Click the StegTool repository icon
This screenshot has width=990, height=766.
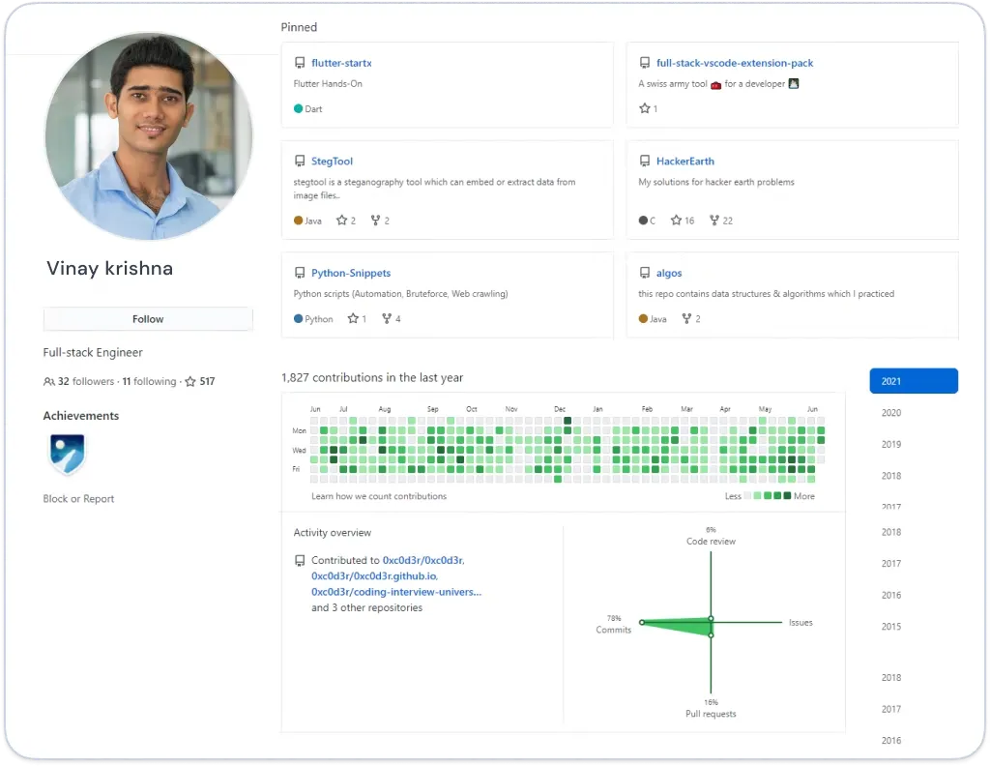[300, 161]
